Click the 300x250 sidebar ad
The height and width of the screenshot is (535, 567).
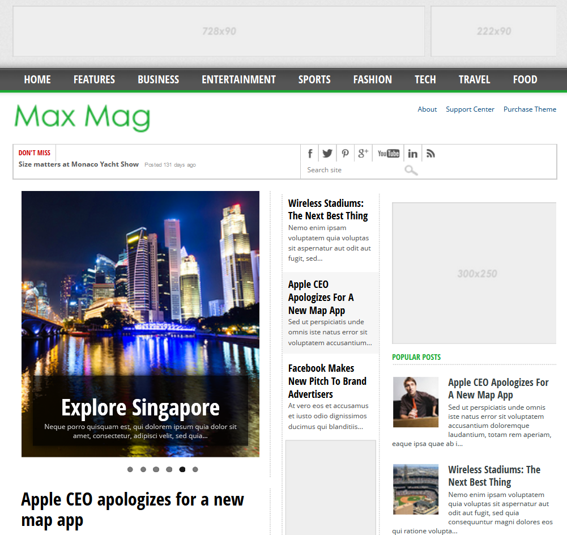coord(475,273)
